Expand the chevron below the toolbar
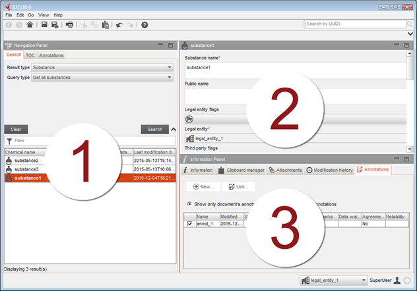 point(410,34)
